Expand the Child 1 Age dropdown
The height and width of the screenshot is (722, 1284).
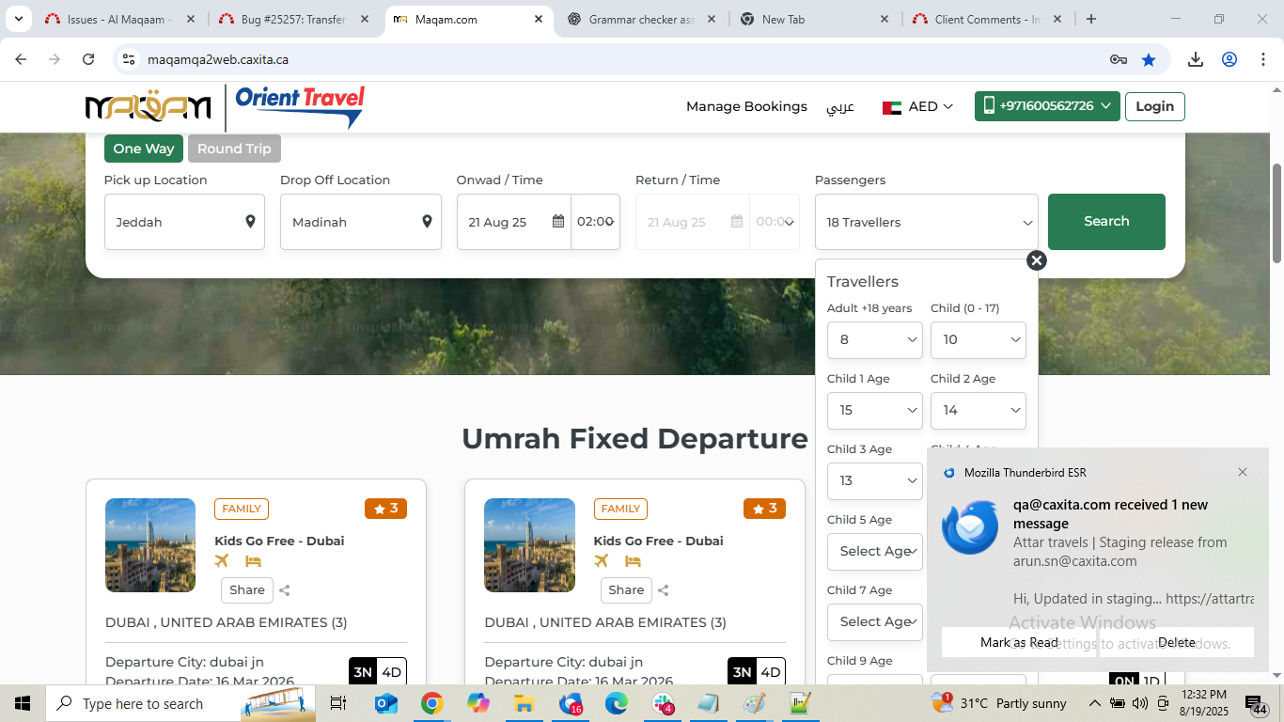[874, 410]
